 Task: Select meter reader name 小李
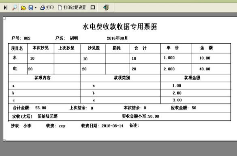(28, 126)
